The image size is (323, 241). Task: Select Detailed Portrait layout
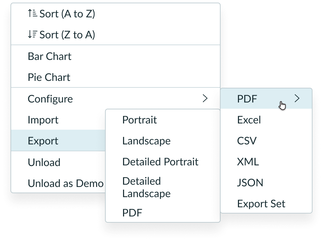160,161
